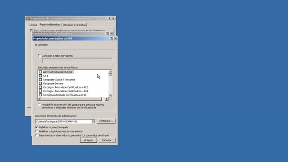Click 'Certiposte Classe A Personne' text
The image size is (288, 162).
(59, 80)
